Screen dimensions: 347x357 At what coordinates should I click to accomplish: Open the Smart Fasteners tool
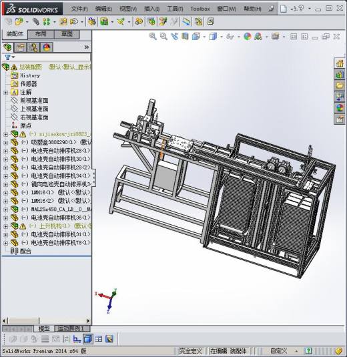coord(63,22)
